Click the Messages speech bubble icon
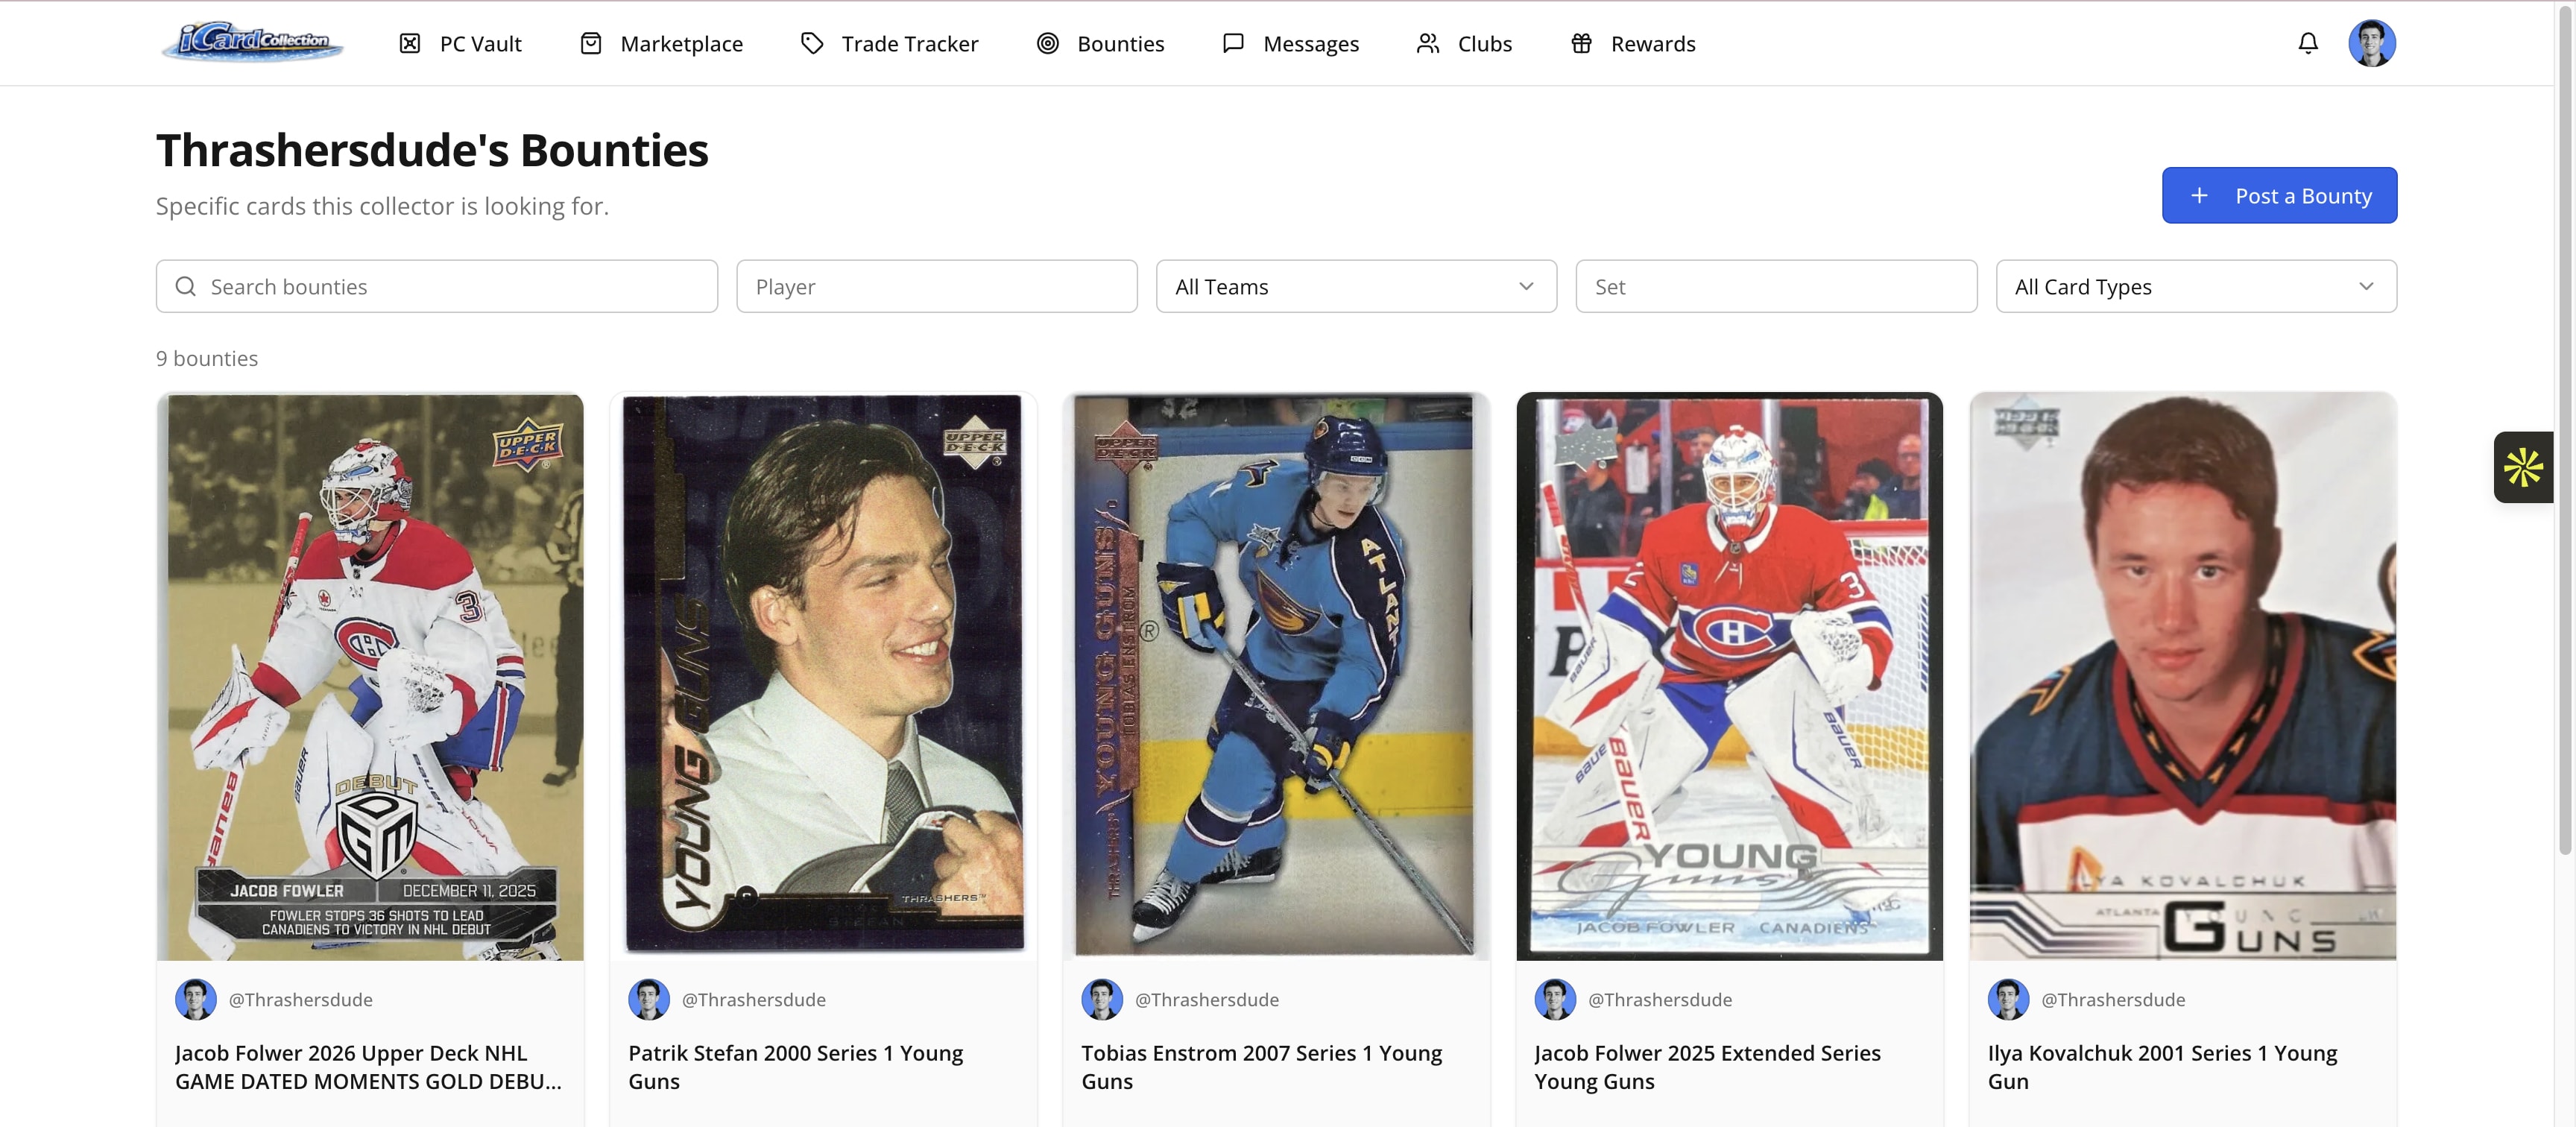The image size is (2576, 1127). (1233, 43)
